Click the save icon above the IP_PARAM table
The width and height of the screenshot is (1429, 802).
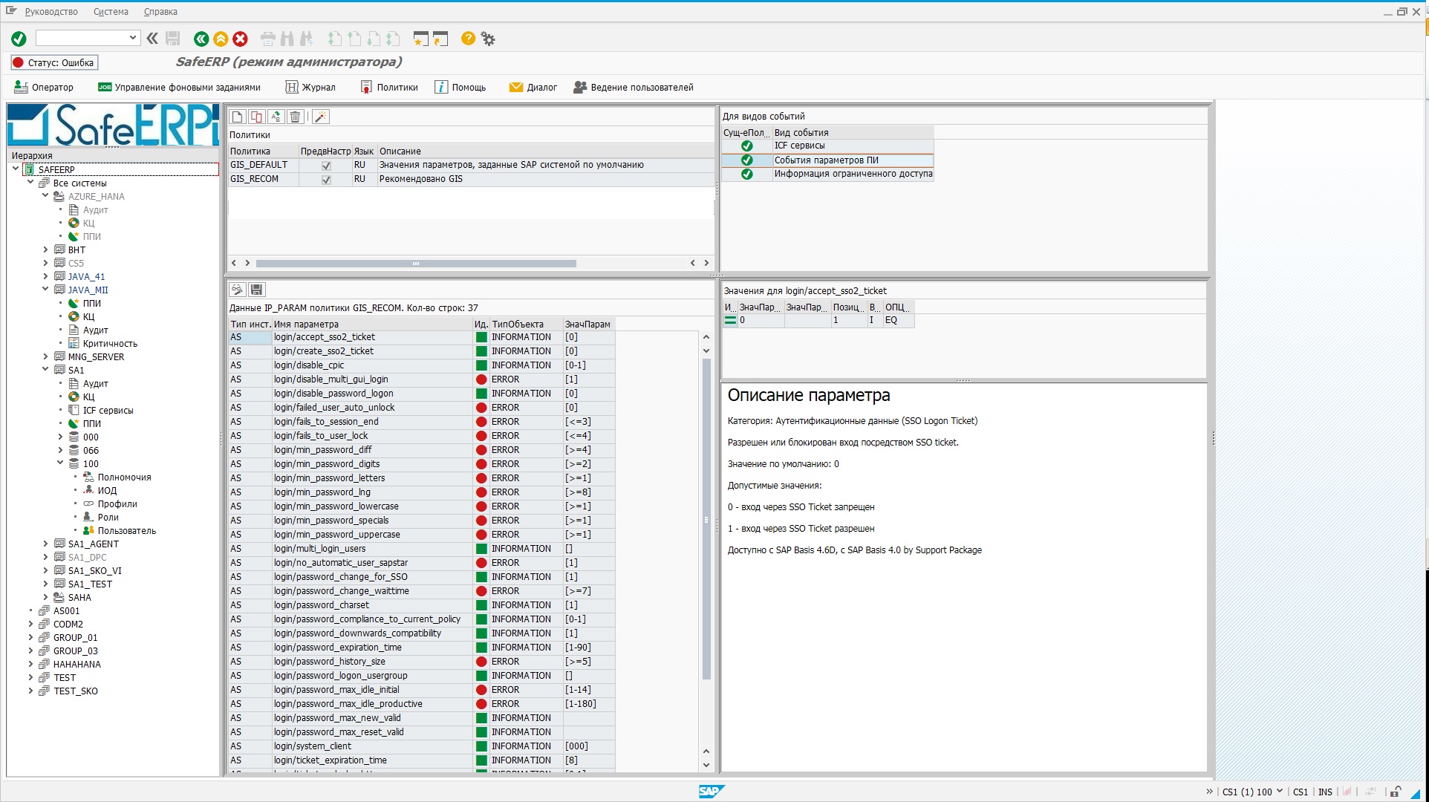256,290
